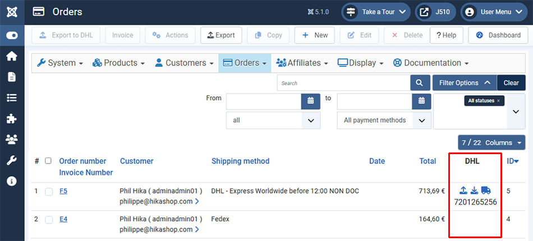
Task: Click the Export button
Action: pos(221,35)
